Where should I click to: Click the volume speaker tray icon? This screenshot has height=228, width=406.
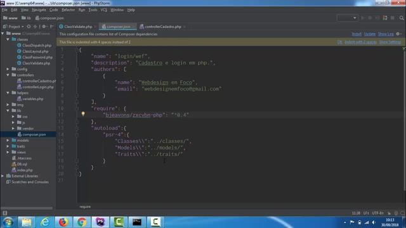click(x=374, y=222)
